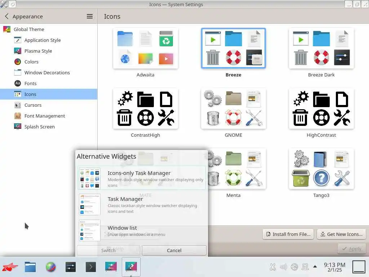
Task: Click the Cursors pointer icon
Action: 18,105
